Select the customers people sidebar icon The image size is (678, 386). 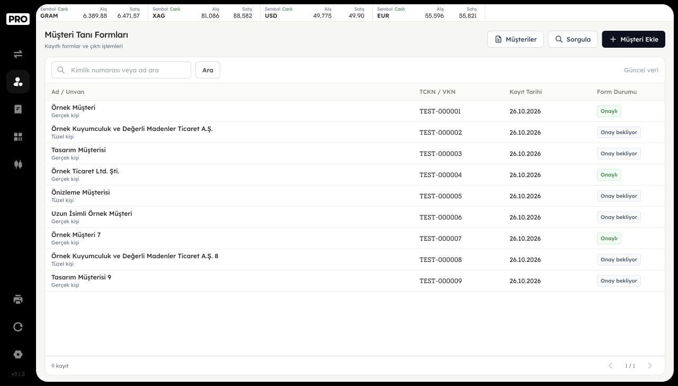tap(18, 82)
